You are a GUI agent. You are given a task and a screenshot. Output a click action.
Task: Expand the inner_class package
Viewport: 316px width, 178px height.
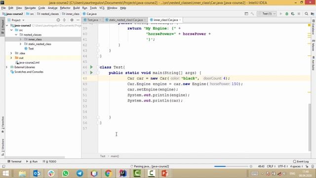point(20,40)
